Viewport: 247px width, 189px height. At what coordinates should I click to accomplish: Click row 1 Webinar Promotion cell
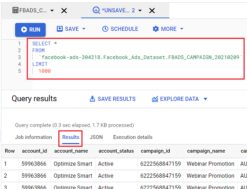[x=210, y=164]
